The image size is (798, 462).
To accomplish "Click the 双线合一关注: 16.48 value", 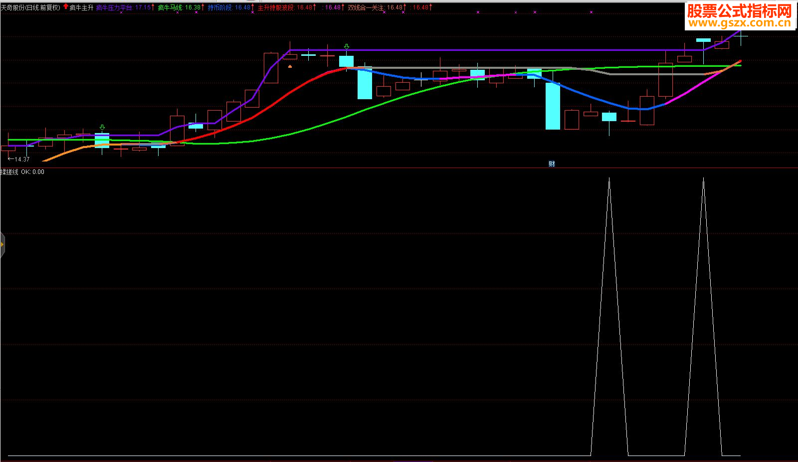I will (x=376, y=7).
